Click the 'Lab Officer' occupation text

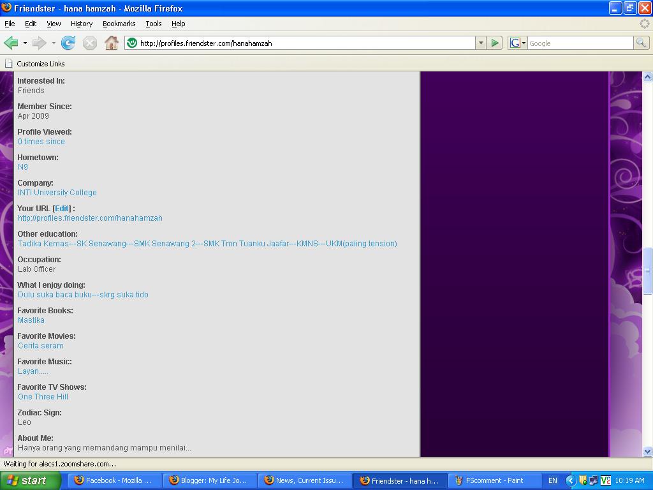click(x=36, y=269)
